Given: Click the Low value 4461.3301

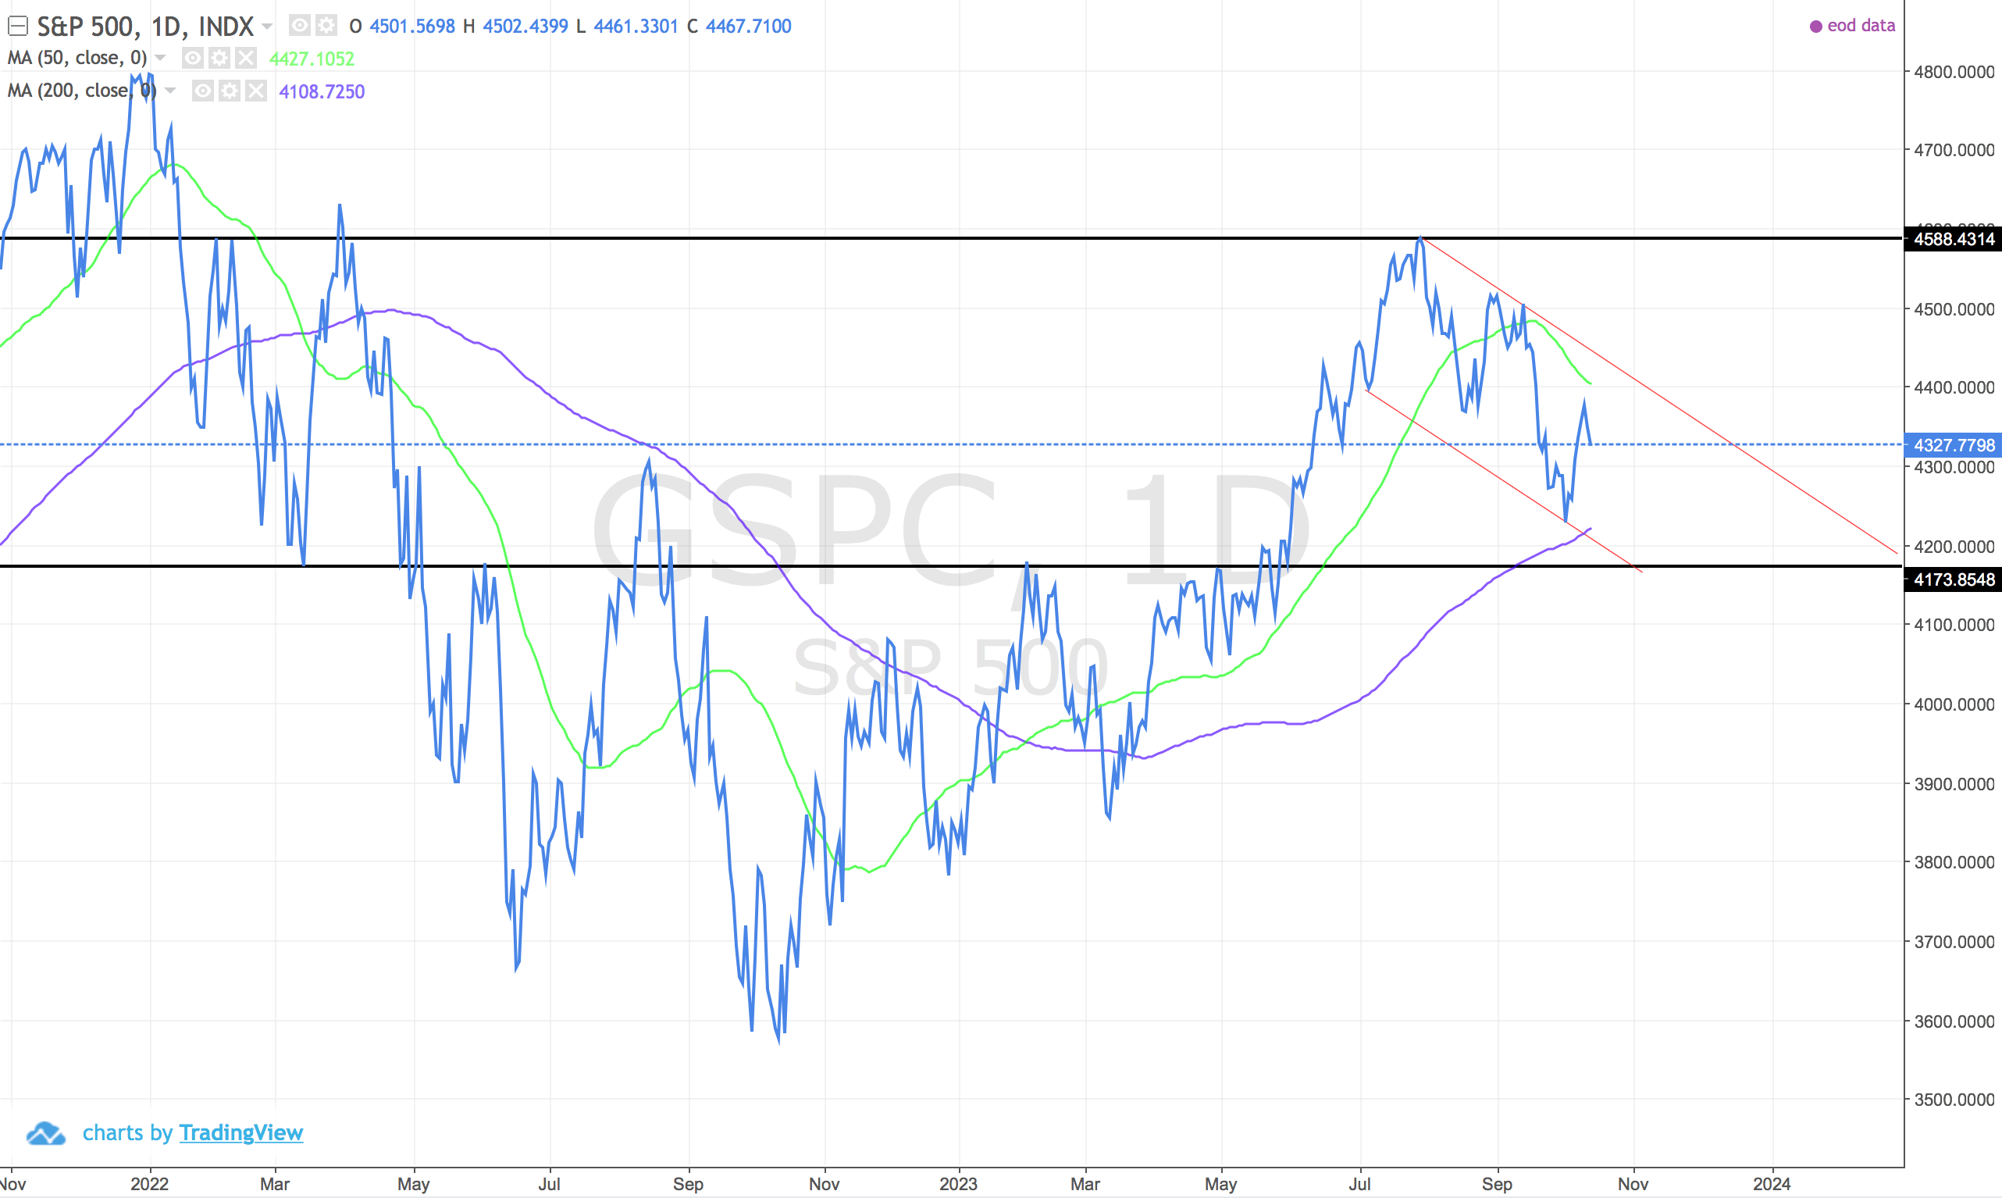Looking at the screenshot, I should (636, 27).
